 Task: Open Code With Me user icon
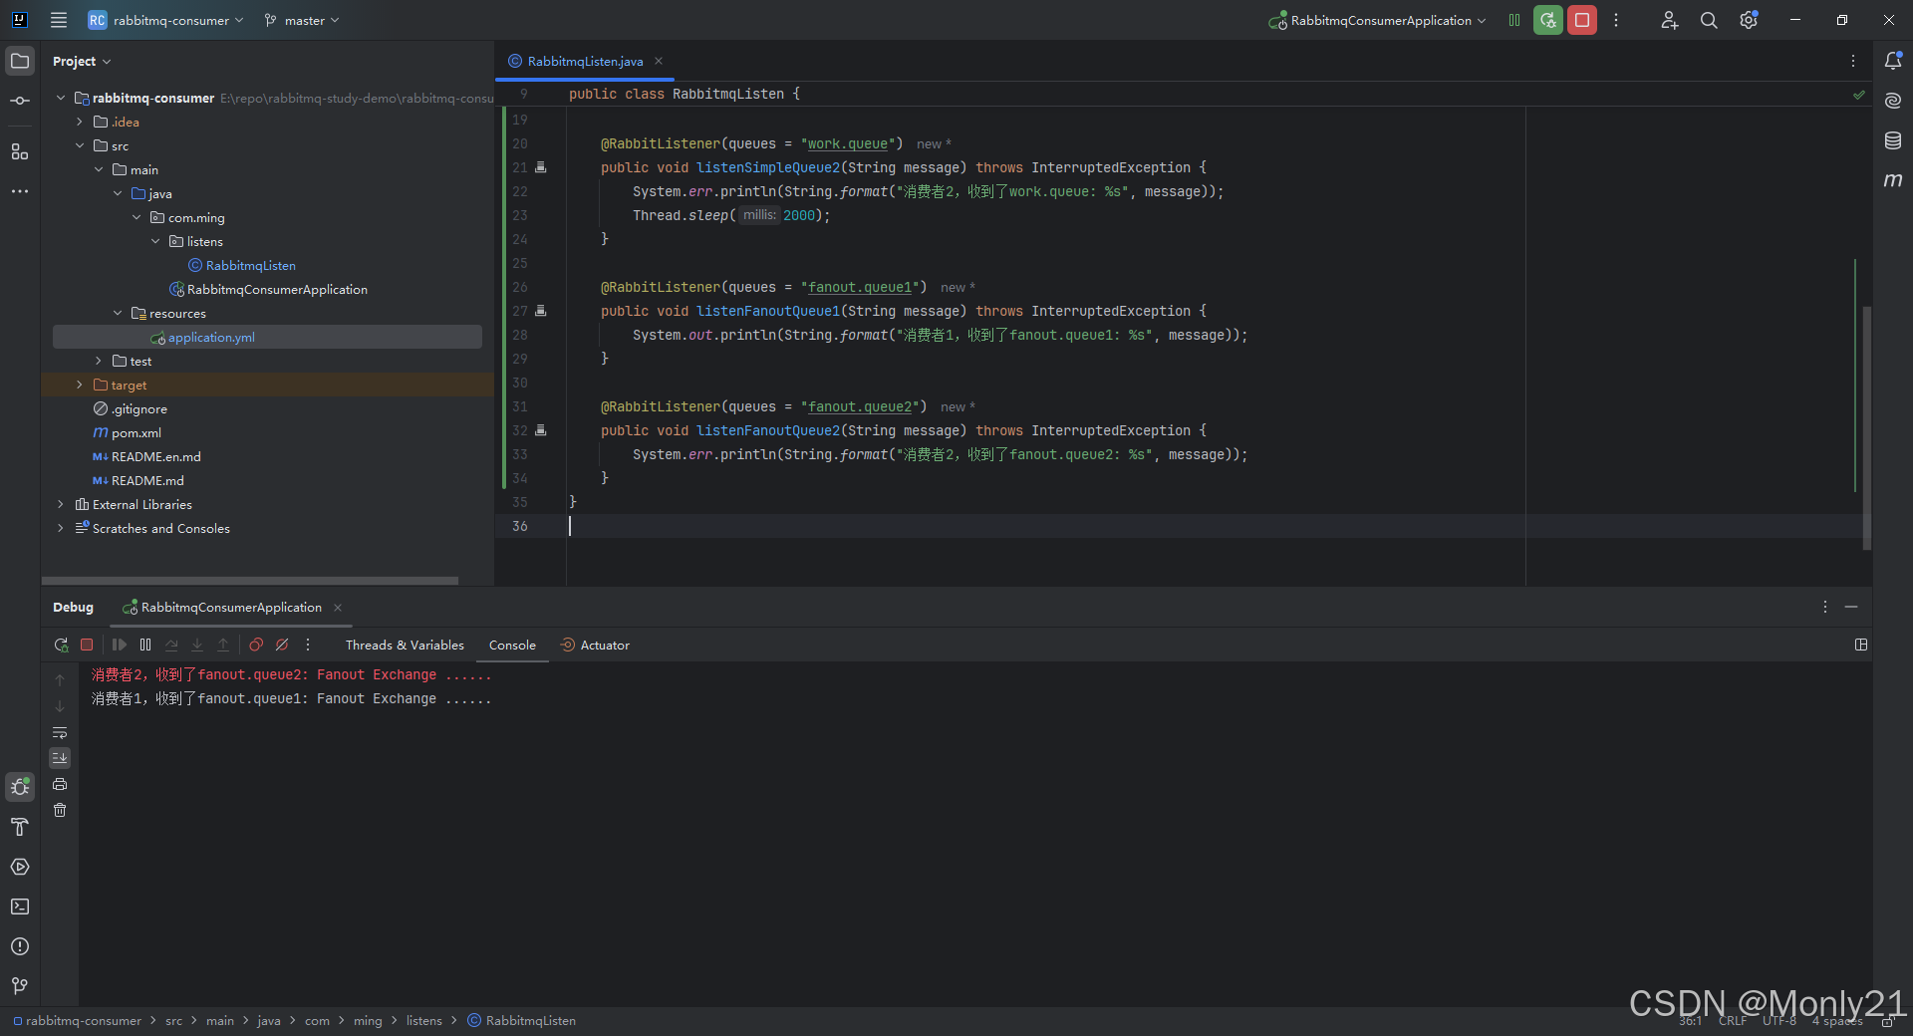pyautogui.click(x=1670, y=20)
